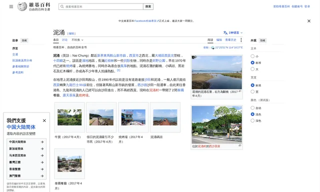Click the 搜索 search button
This screenshot has width=320, height=192.
tap(148, 6)
